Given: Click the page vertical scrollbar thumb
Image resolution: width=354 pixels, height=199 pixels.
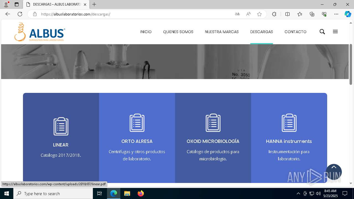Looking at the screenshot, I should [351, 64].
